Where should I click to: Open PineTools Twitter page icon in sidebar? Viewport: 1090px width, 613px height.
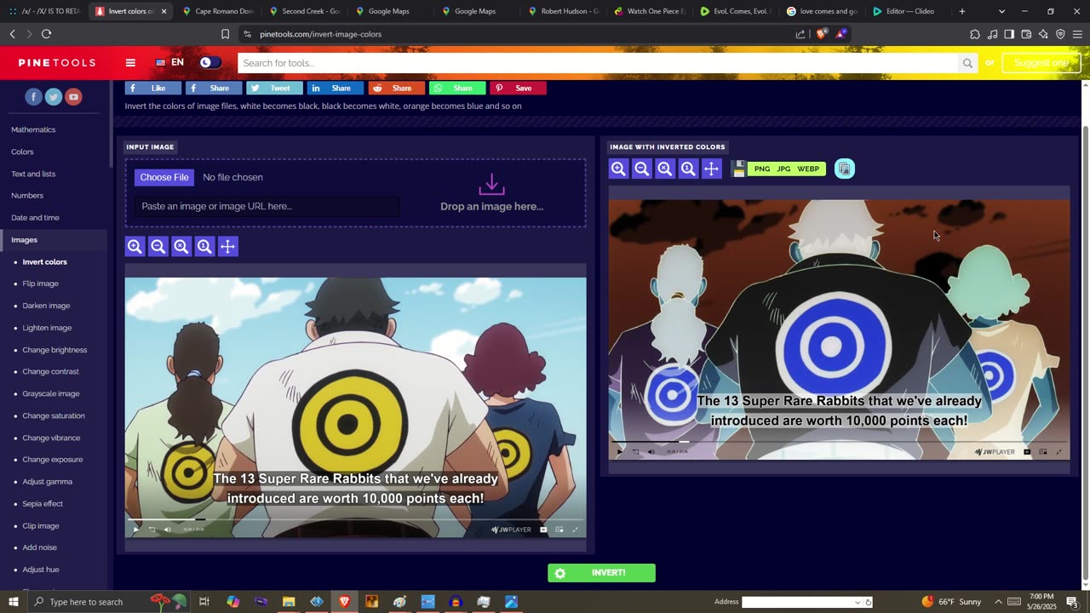(54, 97)
